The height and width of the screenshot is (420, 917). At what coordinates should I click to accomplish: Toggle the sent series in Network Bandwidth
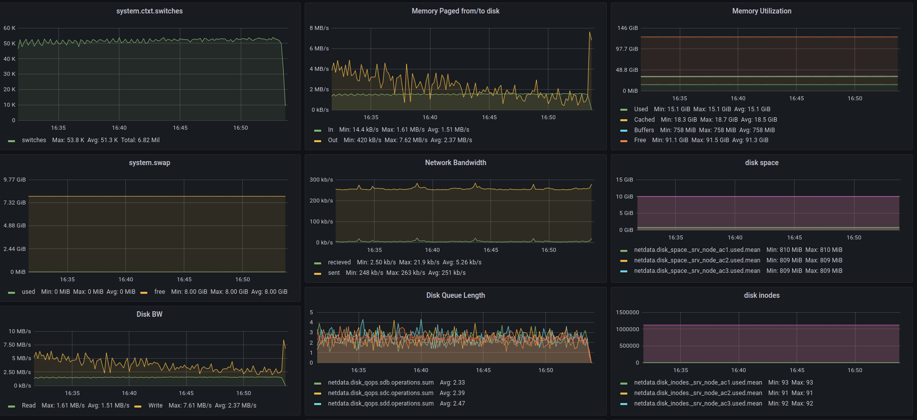(x=334, y=273)
